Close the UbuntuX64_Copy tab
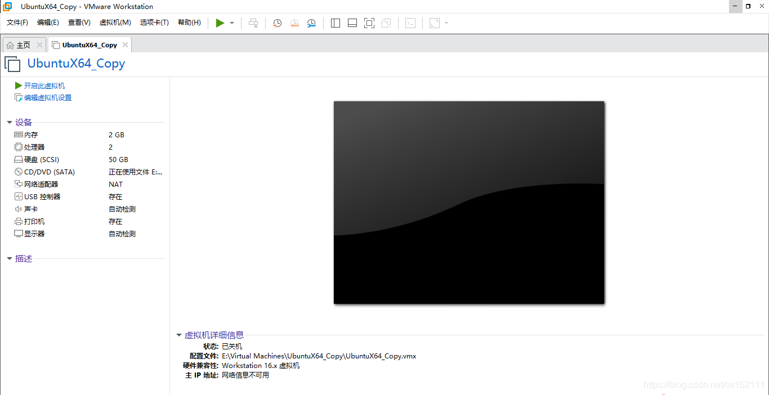This screenshot has width=769, height=395. pos(125,45)
